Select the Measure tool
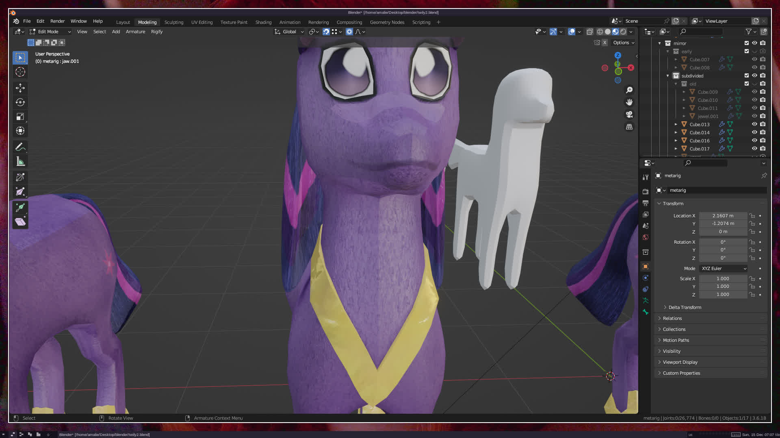780x438 pixels. point(20,162)
